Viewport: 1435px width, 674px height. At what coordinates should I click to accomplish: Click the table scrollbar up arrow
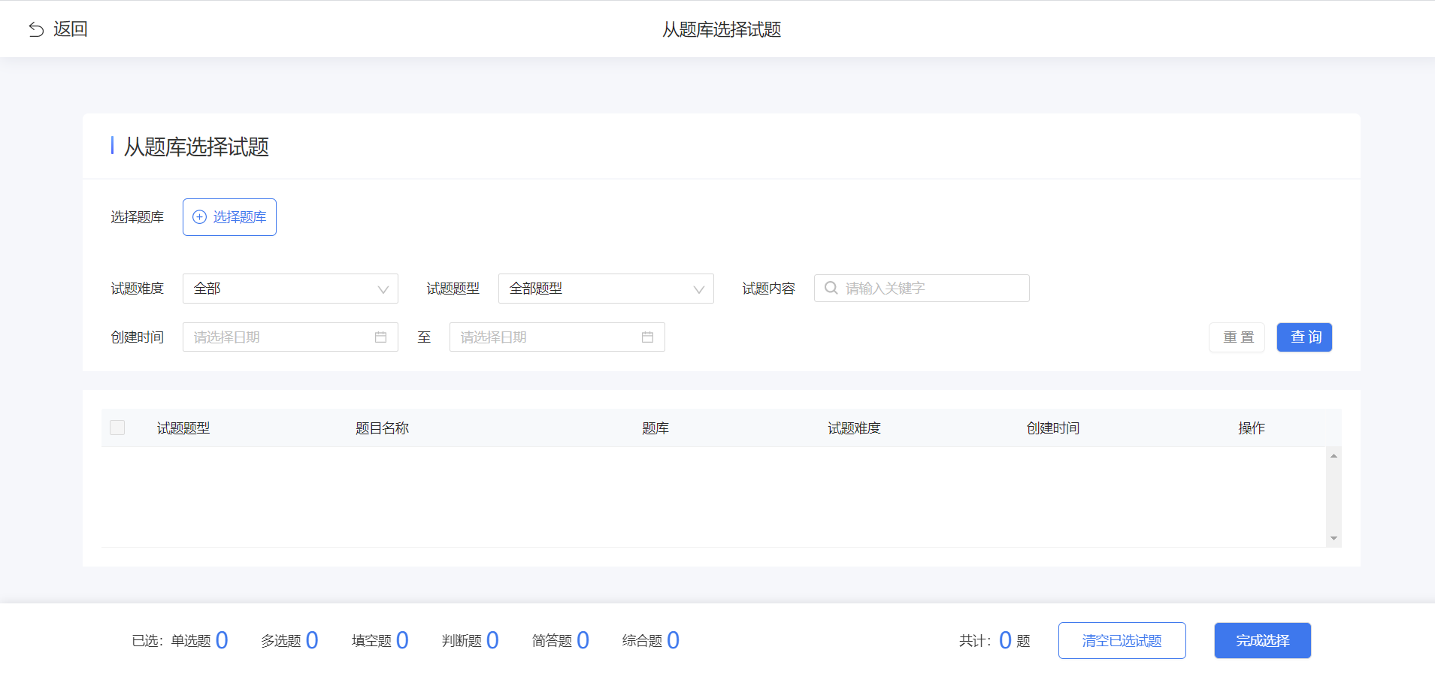1334,455
